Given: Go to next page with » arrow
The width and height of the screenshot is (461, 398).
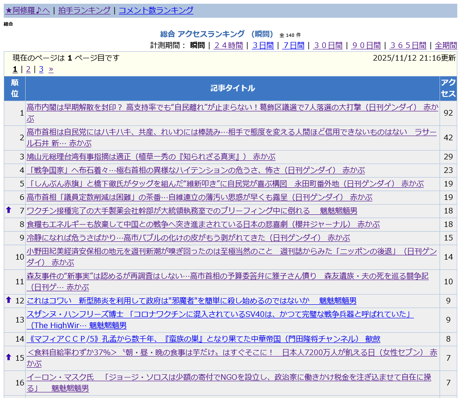Looking at the screenshot, I should [51, 69].
